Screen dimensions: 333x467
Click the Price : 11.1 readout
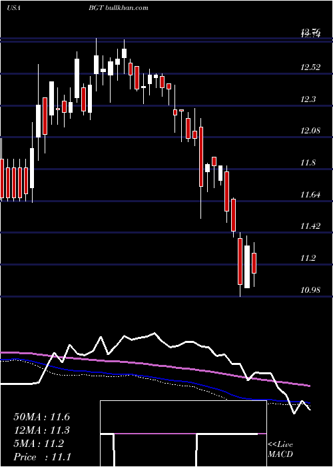[42, 457]
